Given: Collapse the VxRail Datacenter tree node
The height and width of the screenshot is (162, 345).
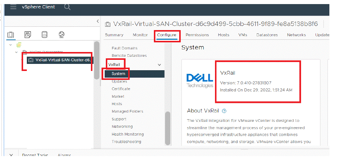Looking at the screenshot, I should (16, 52).
